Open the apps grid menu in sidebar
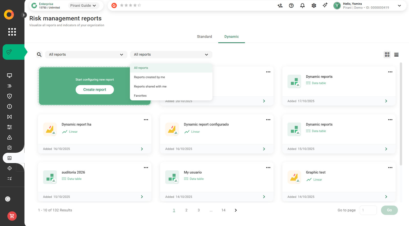 12,32
